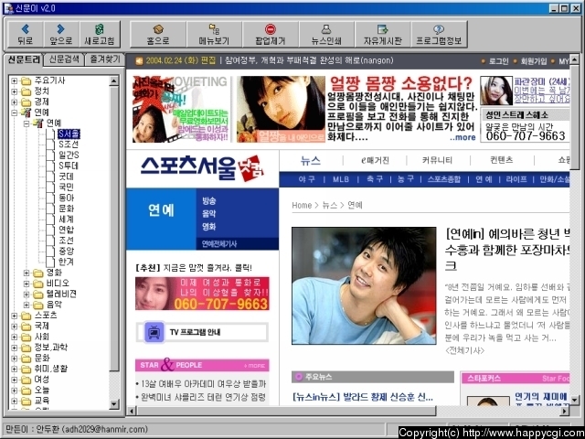
Task: Click the 국제 folder icon
Action: [26, 327]
